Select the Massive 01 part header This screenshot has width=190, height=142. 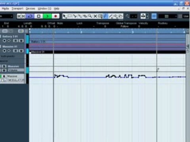pos(107,52)
